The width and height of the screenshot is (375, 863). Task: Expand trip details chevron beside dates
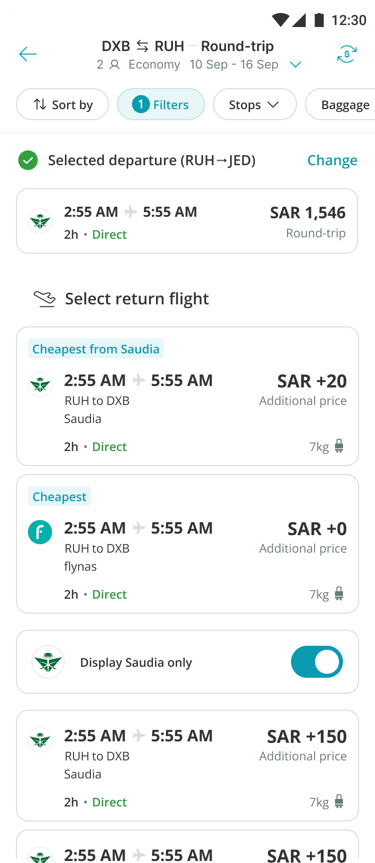click(x=295, y=65)
